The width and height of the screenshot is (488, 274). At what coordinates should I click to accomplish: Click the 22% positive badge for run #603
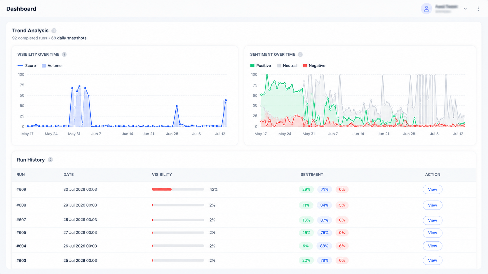coord(306,260)
